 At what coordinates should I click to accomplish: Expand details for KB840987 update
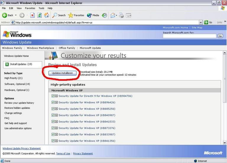pos(56,115)
